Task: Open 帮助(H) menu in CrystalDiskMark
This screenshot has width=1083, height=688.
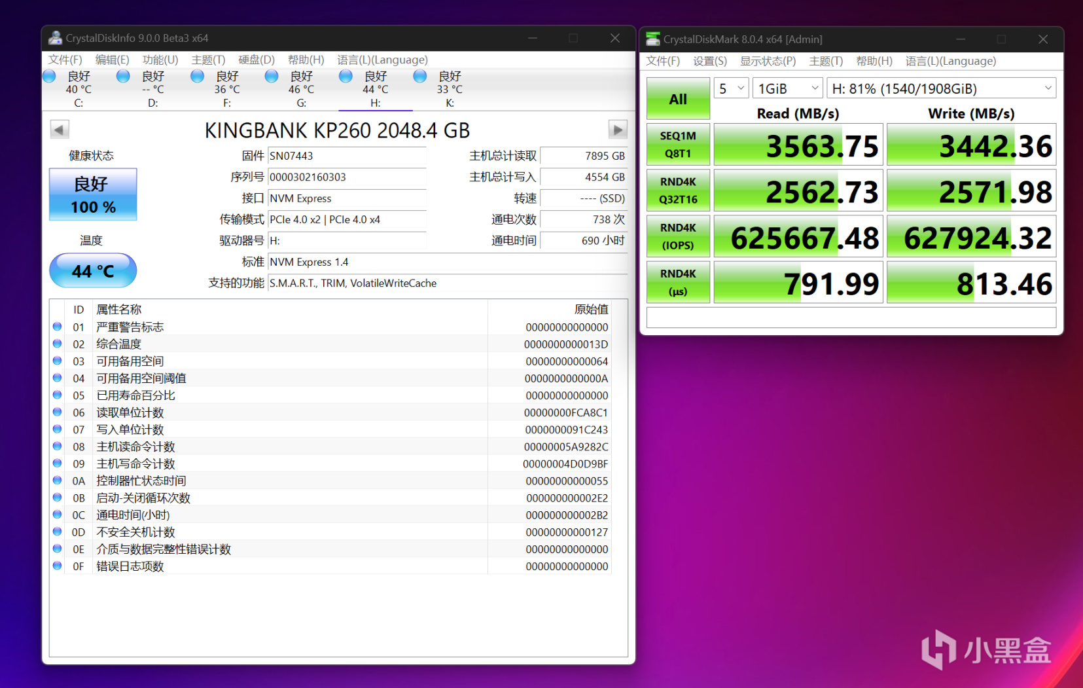Action: (x=874, y=61)
